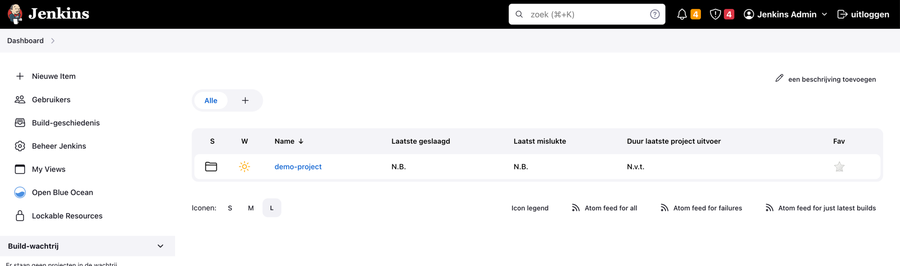Open Nieuwe Item in sidebar
Image resolution: width=900 pixels, height=266 pixels.
54,76
